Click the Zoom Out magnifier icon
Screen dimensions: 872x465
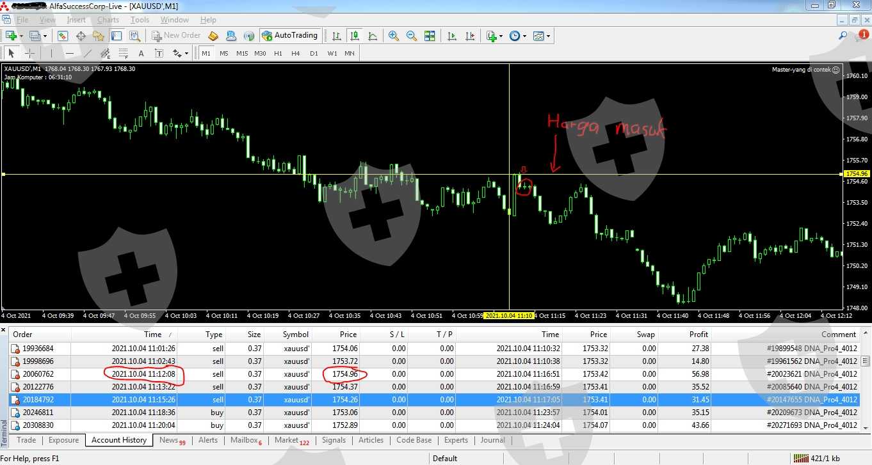pos(412,36)
